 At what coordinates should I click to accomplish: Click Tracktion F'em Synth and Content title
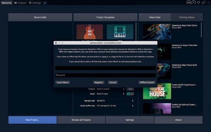pyautogui.click(x=184, y=105)
